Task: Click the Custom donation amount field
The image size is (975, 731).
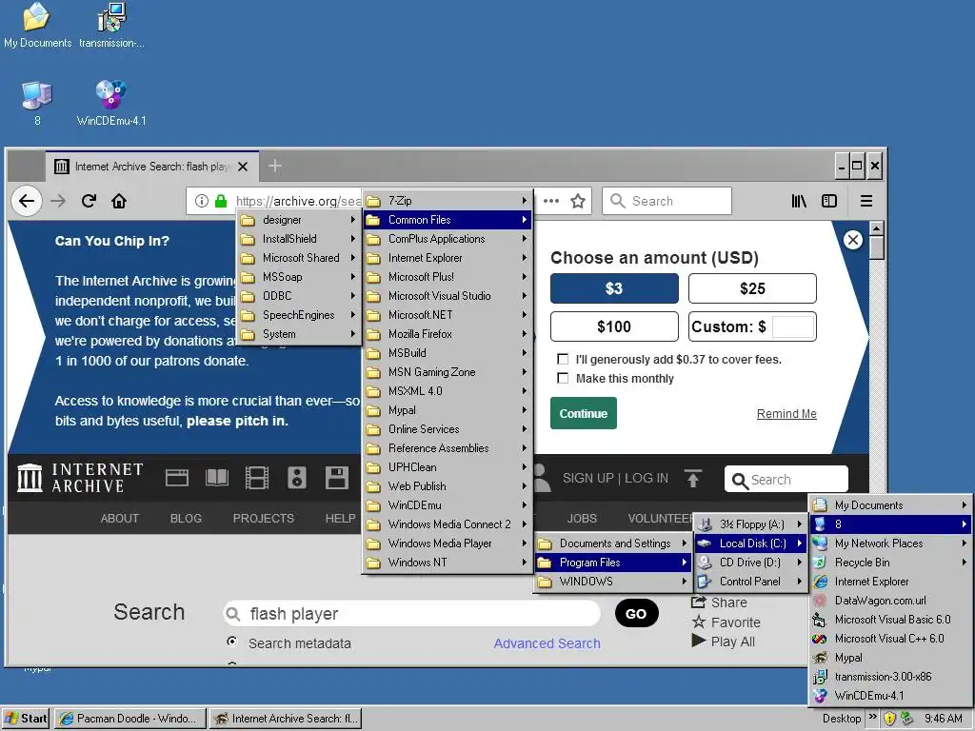Action: pyautogui.click(x=793, y=327)
